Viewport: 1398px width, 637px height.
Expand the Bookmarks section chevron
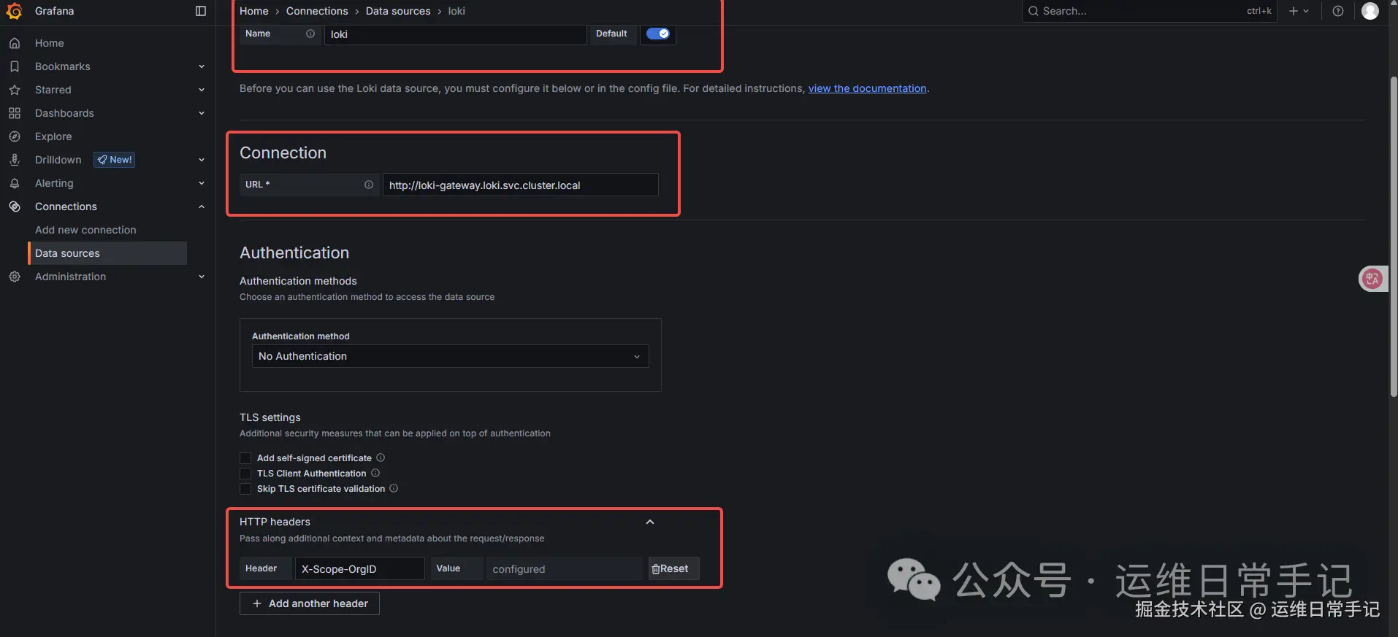tap(202, 66)
